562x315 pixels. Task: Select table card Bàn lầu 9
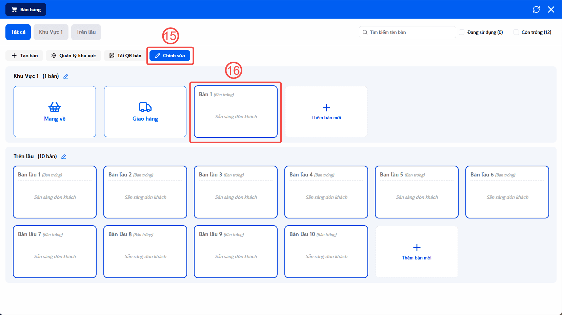tap(236, 252)
